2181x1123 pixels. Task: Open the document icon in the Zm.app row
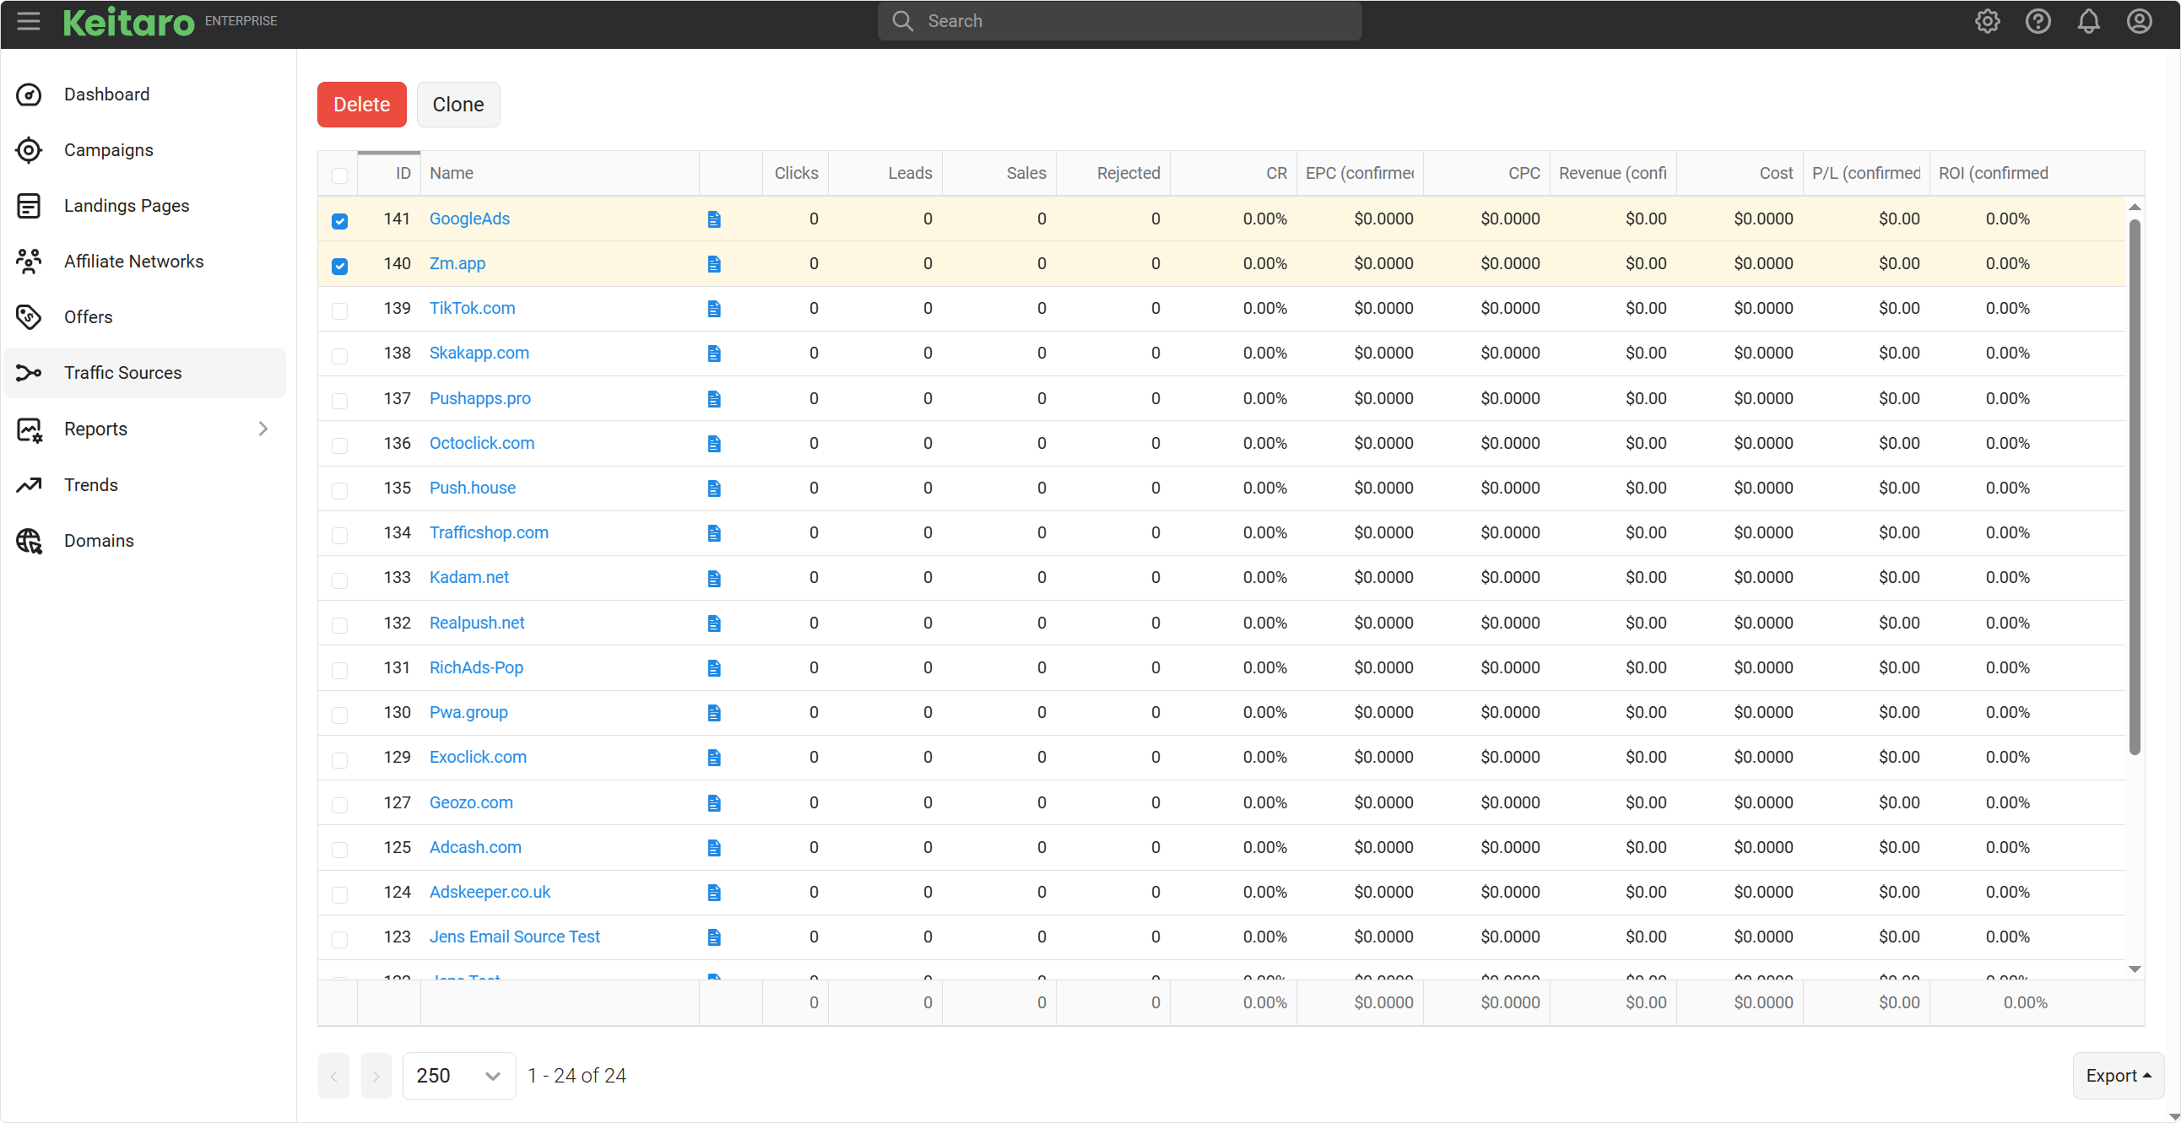pos(714,264)
